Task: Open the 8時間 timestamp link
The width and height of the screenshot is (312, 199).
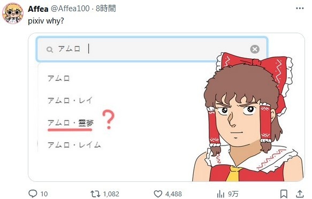Action: point(105,9)
